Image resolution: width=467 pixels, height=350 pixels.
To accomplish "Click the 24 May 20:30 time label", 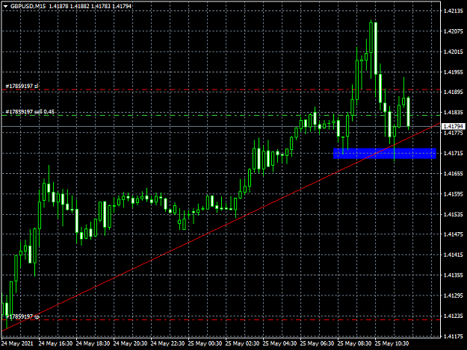I will point(130,343).
